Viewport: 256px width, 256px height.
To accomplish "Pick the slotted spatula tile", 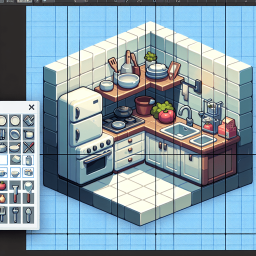I will [3, 215].
